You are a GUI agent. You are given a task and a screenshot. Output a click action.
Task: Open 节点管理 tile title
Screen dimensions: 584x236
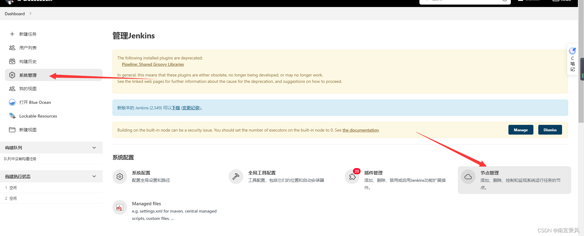(x=490, y=173)
